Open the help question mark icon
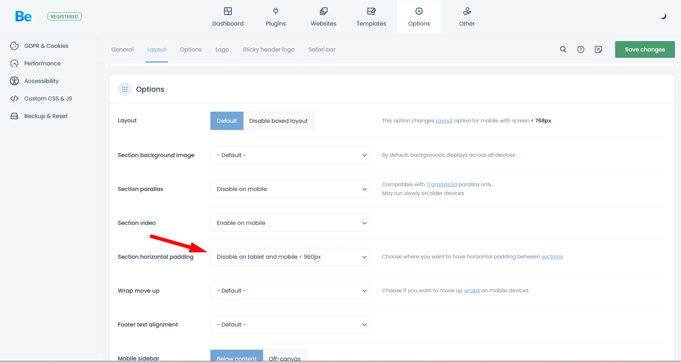This screenshot has height=362, width=681. [x=581, y=49]
